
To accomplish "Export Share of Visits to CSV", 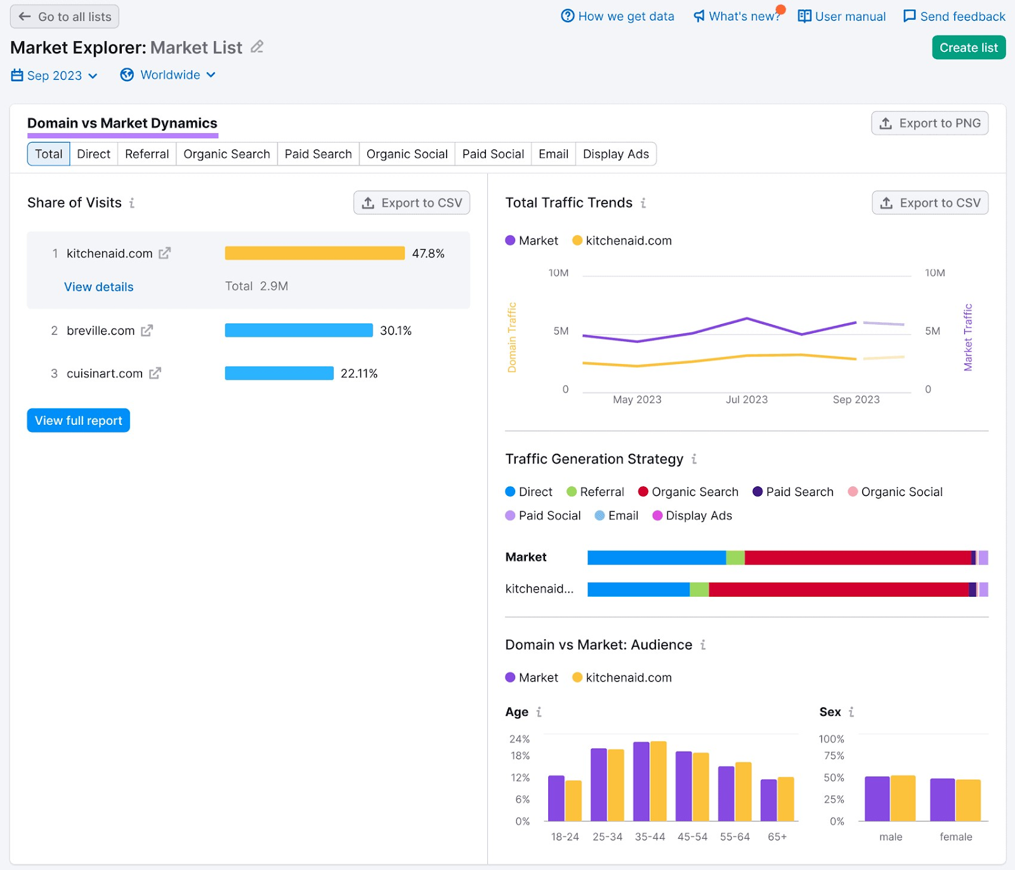I will coord(412,203).
